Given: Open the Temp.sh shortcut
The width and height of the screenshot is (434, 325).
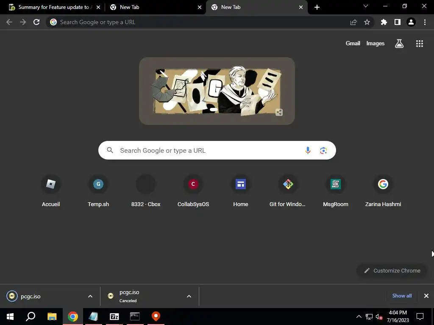Looking at the screenshot, I should click(98, 191).
